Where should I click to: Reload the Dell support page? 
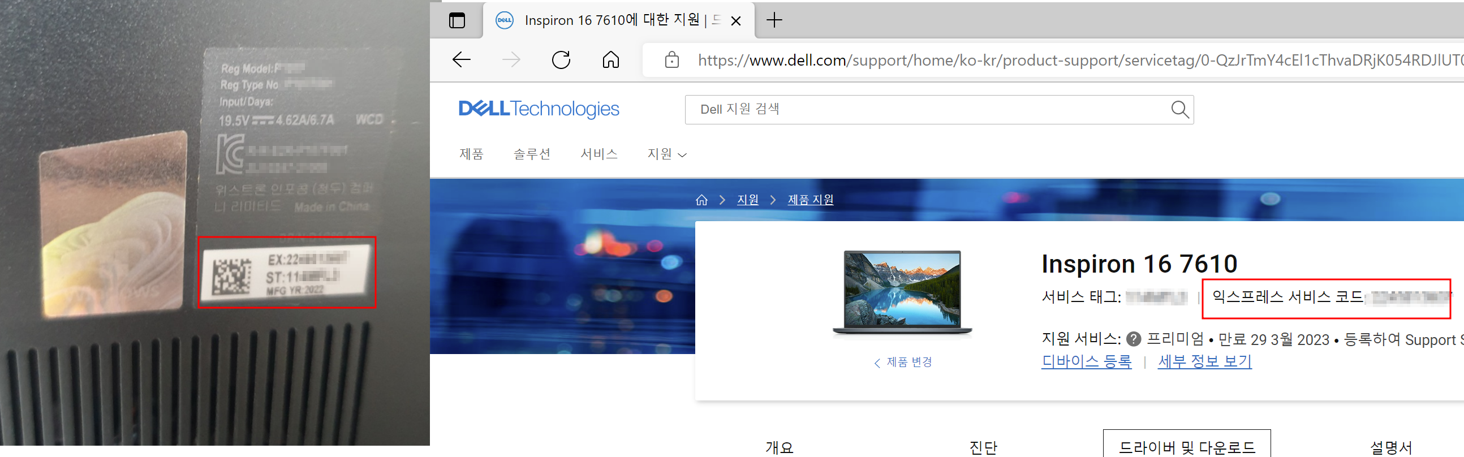pyautogui.click(x=561, y=60)
